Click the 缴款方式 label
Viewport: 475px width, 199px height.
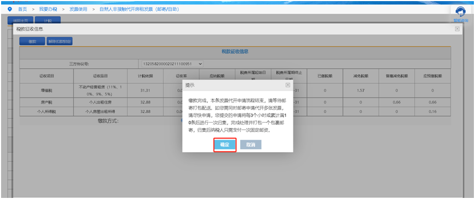tap(108, 121)
